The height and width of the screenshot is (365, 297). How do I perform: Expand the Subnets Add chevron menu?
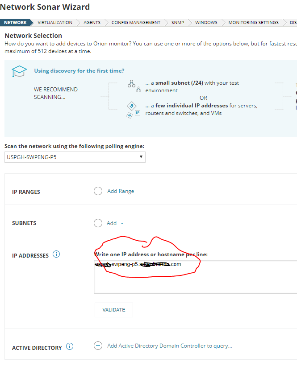click(x=122, y=223)
